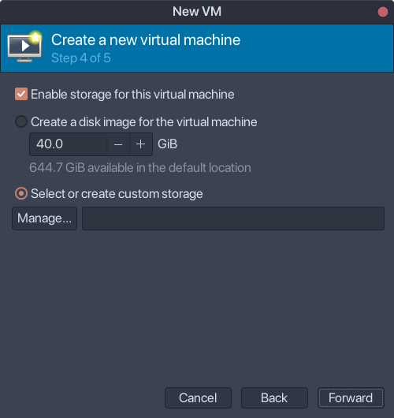Image resolution: width=394 pixels, height=418 pixels.
Task: Decrease disk size with the minus button
Action: pos(118,144)
